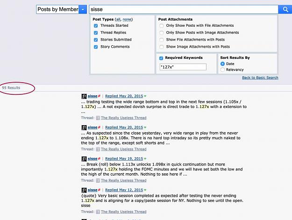Click the '95 Results' count text
This screenshot has height=220, width=292.
(11, 88)
